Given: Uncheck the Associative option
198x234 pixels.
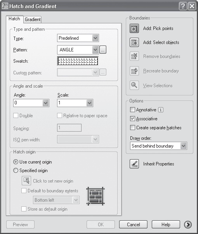Looking at the screenshot, I should click(x=132, y=119).
